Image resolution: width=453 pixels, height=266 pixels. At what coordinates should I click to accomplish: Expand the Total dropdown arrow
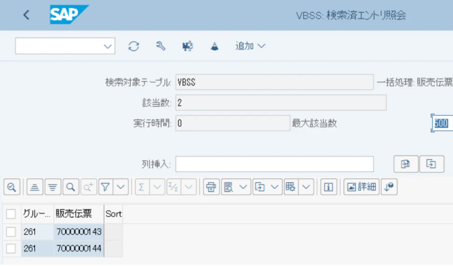click(157, 187)
